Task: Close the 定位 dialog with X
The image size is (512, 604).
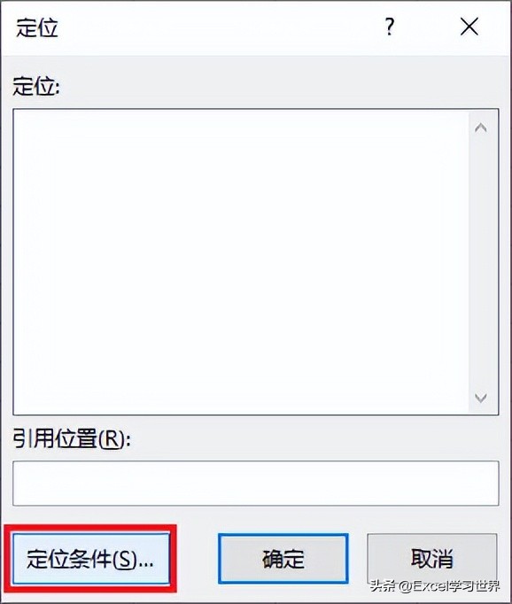Action: tap(469, 27)
